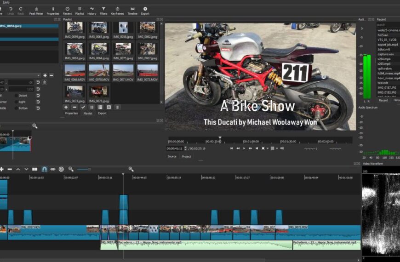Image resolution: width=400 pixels, height=262 pixels.
Task: Switch to the Project player tab
Action: pyautogui.click(x=186, y=156)
